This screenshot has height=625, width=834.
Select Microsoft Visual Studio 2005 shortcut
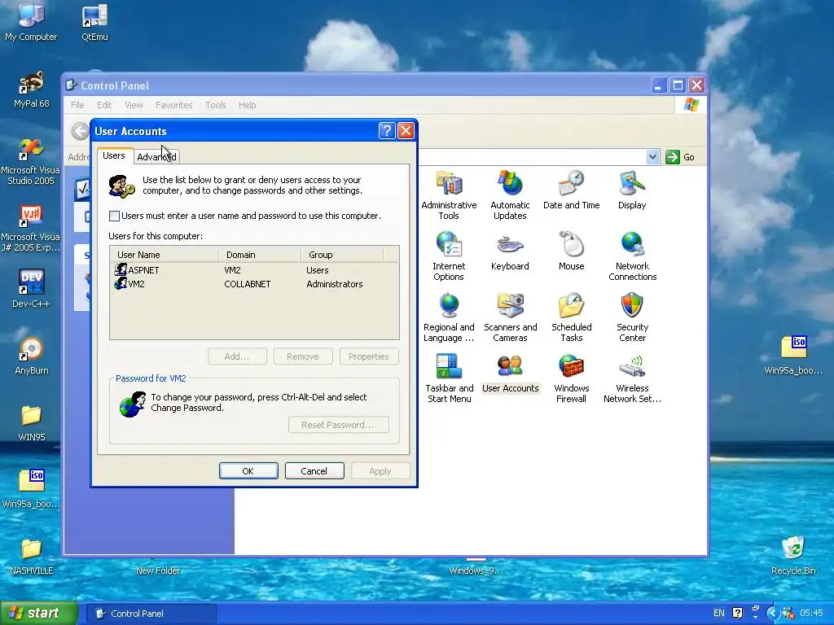30,161
